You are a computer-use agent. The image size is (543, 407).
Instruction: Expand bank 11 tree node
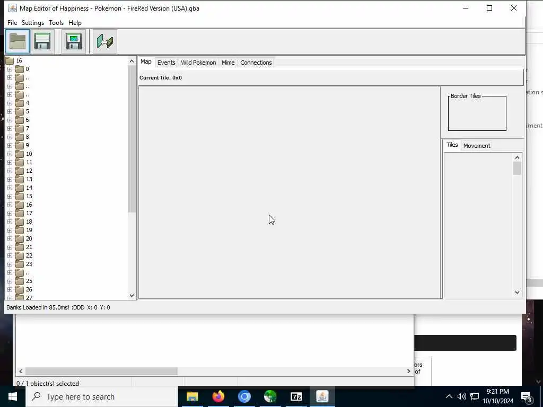click(10, 162)
